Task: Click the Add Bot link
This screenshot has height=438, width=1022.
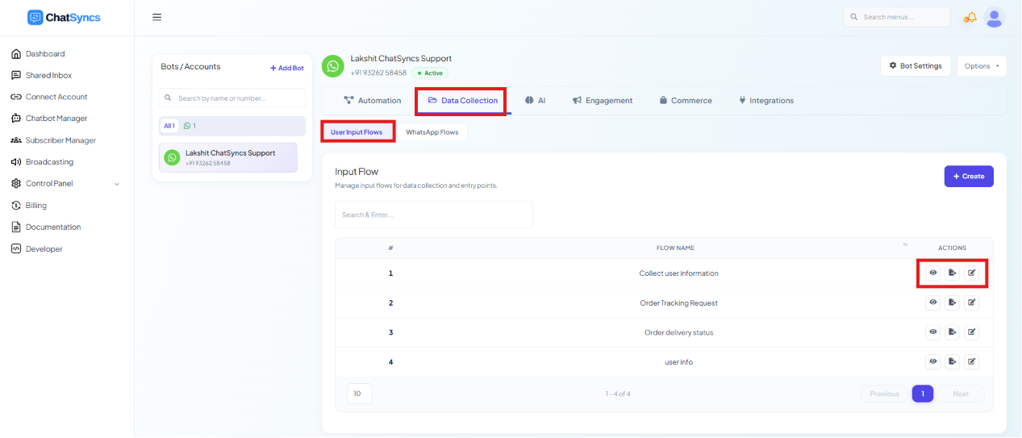Action: click(x=287, y=68)
